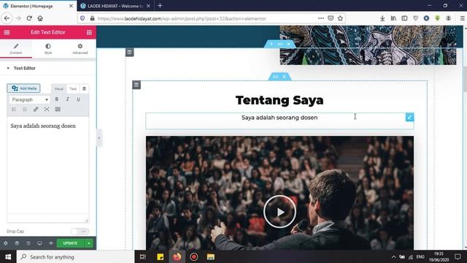
Task: Toggle underline formatting
Action: (78, 99)
